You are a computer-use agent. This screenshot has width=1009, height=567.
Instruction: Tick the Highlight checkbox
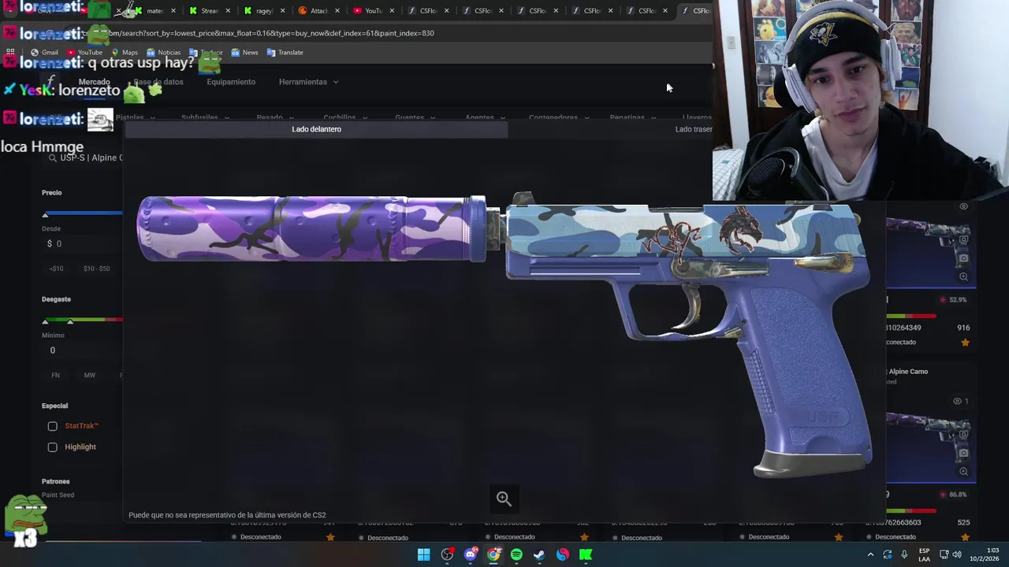click(x=53, y=447)
